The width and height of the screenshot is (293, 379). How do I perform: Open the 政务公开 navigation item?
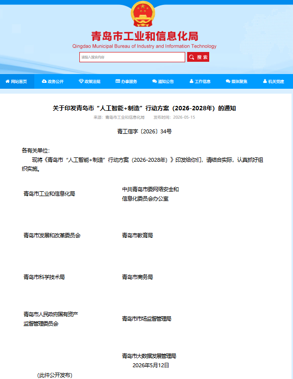pyautogui.click(x=52, y=81)
